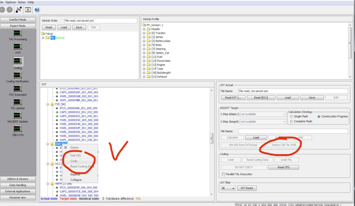Expand the [12] Powerclass node

[144, 61]
